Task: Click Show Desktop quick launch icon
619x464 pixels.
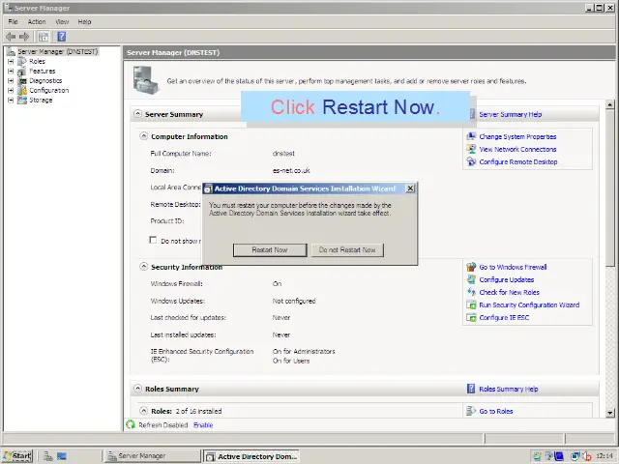Action: click(x=62, y=456)
